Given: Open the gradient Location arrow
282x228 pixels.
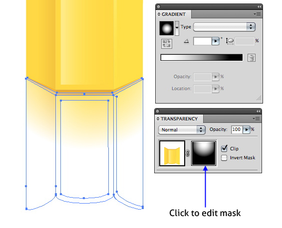Looking at the screenshot, I should 216,89.
